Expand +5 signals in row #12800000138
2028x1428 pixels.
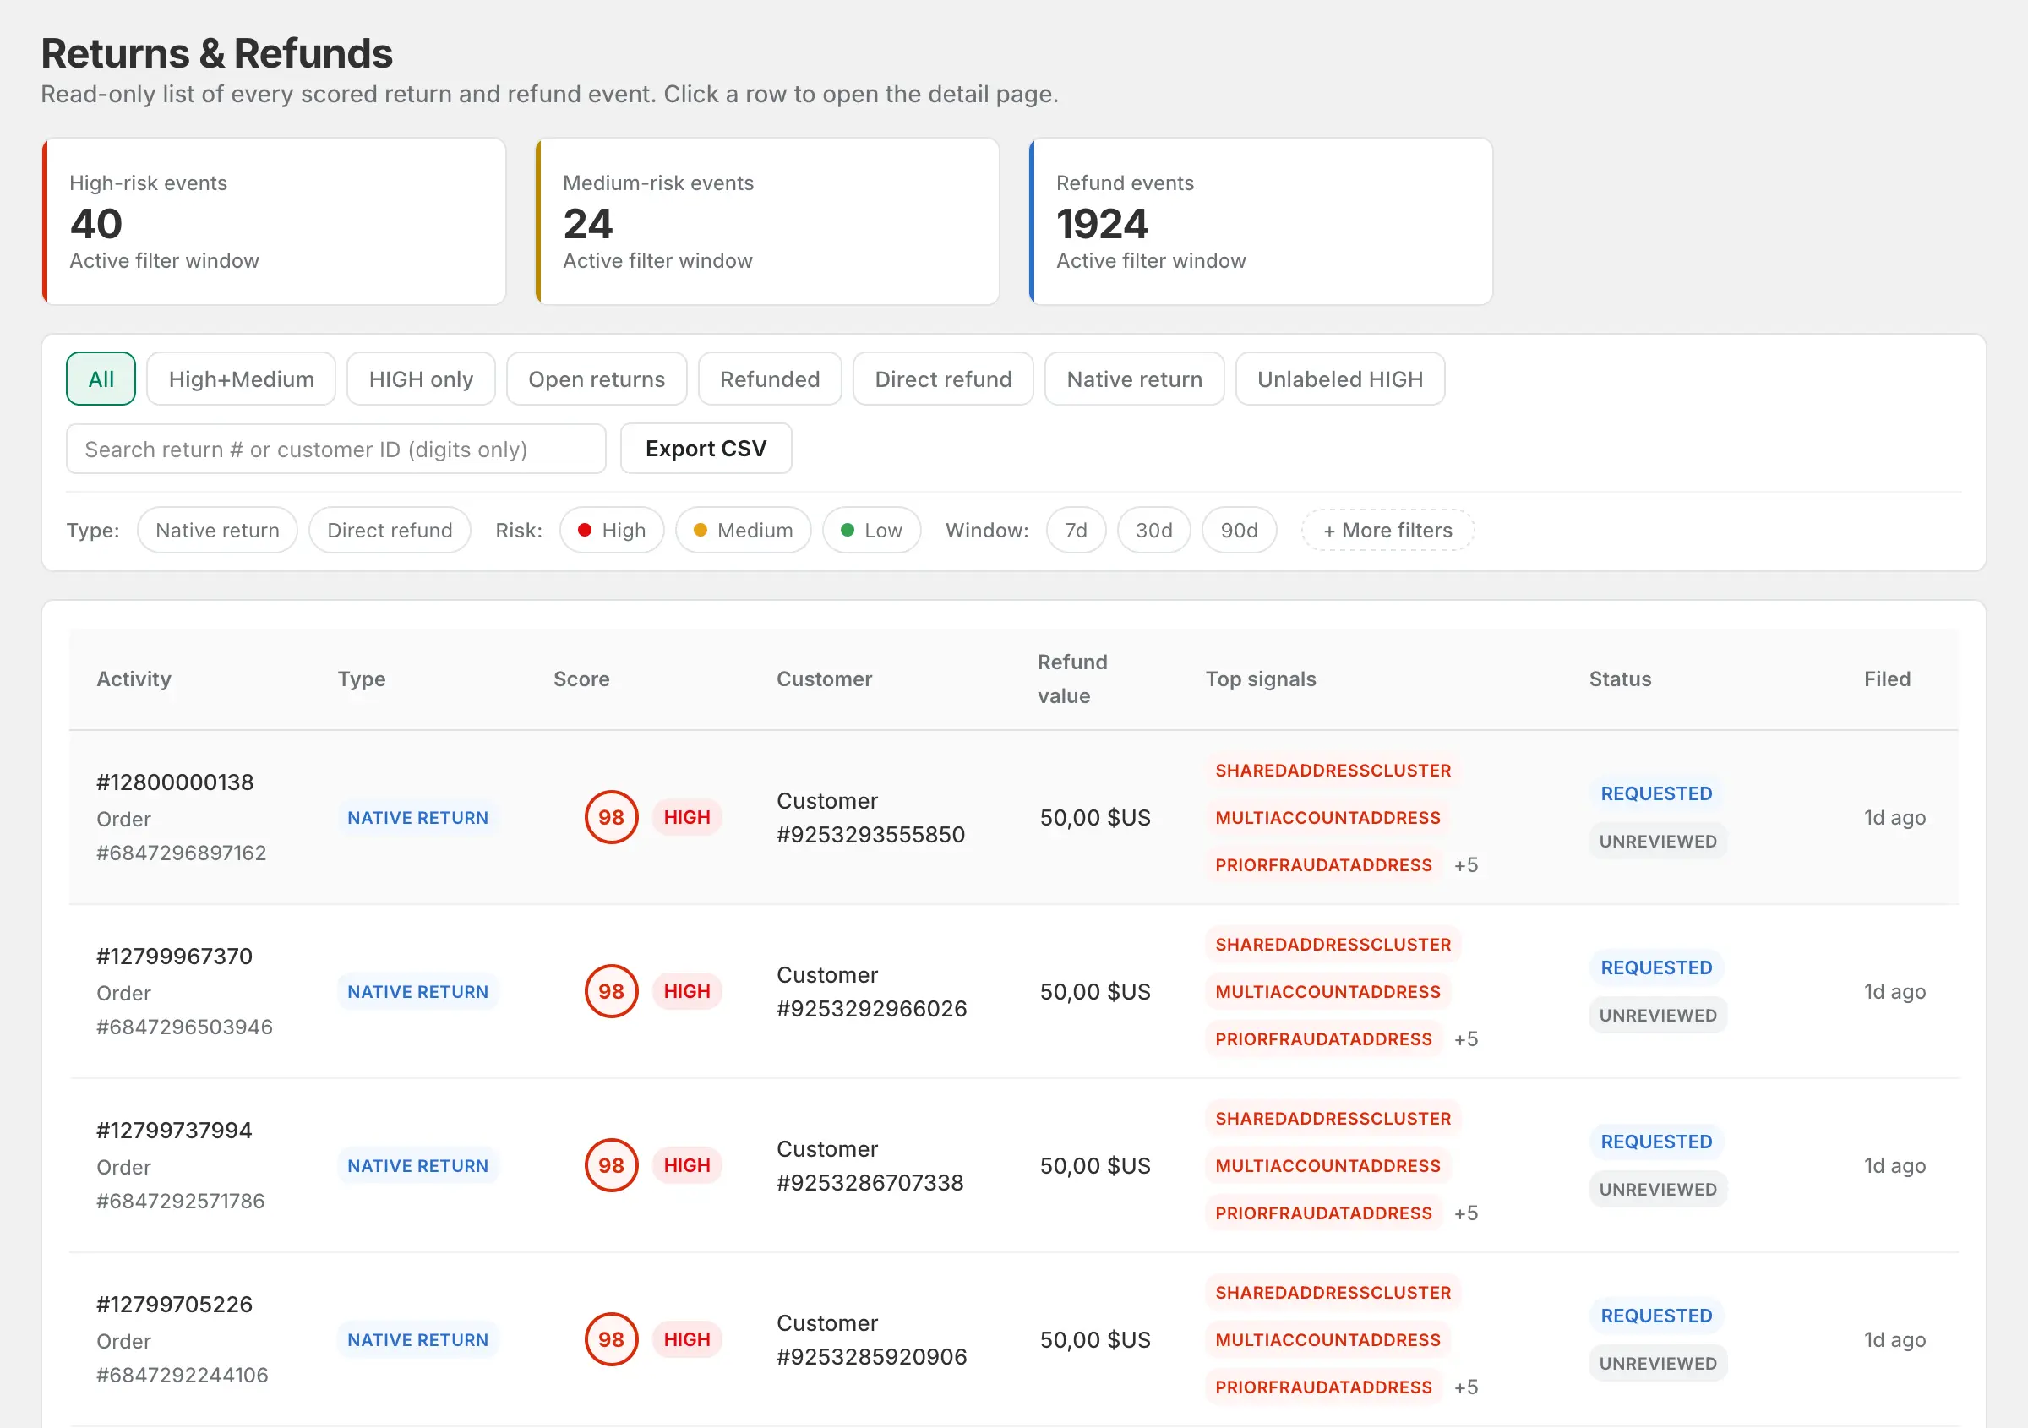1466,865
